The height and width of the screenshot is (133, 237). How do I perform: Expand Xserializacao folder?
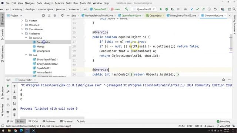coord(22,29)
